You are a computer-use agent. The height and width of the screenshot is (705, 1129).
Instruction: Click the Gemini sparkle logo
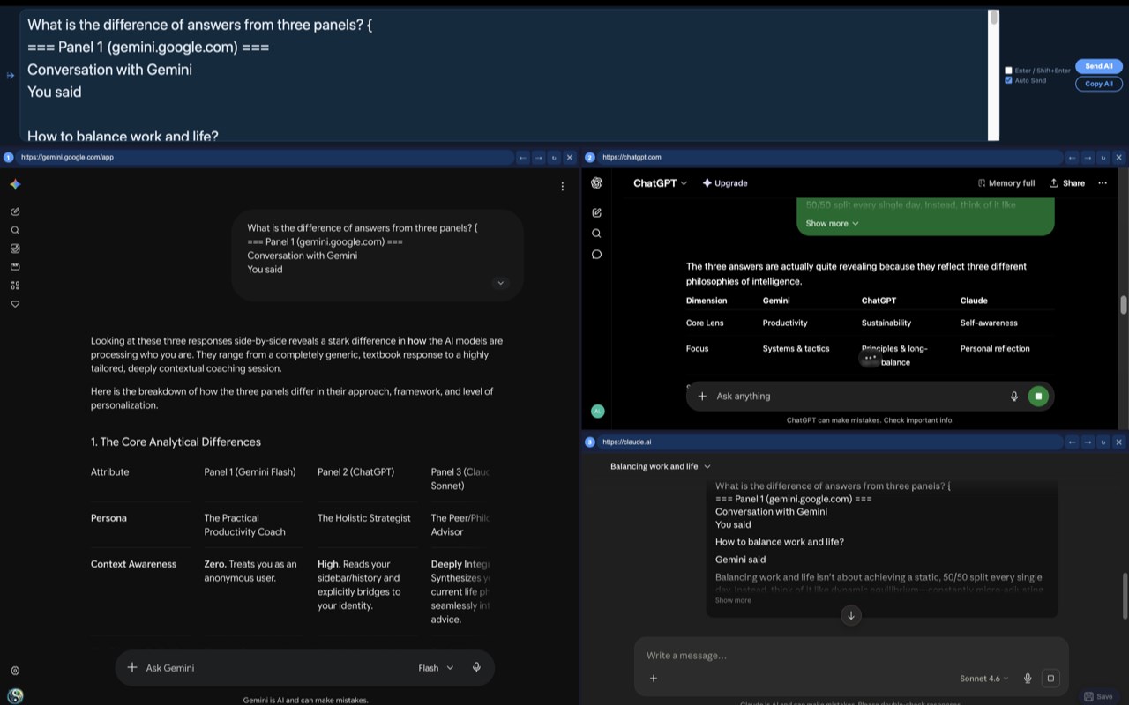(15, 184)
